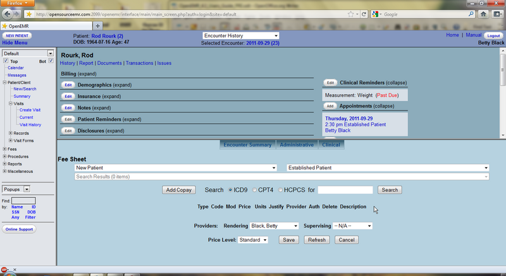
Task: Click the Edit icon beside Disclosures
Action: tap(68, 131)
